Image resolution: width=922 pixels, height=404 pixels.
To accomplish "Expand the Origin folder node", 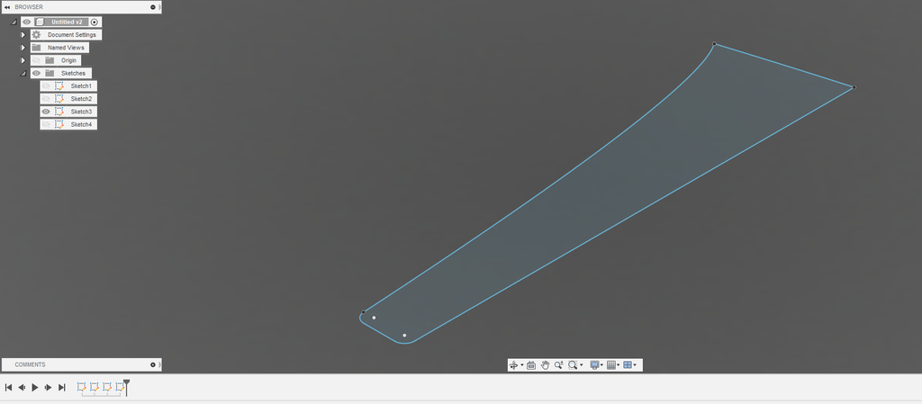I will [x=23, y=60].
